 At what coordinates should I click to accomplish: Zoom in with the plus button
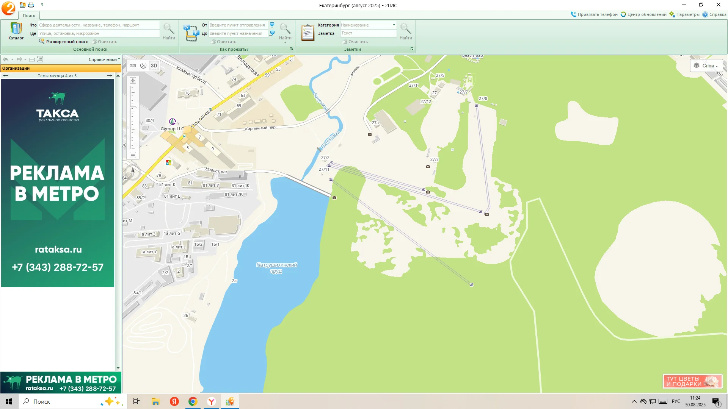coord(133,81)
